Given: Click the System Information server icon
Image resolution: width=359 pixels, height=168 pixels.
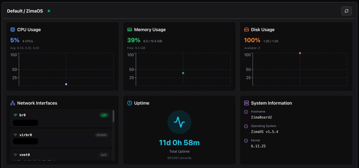Looking at the screenshot, I should point(247,103).
